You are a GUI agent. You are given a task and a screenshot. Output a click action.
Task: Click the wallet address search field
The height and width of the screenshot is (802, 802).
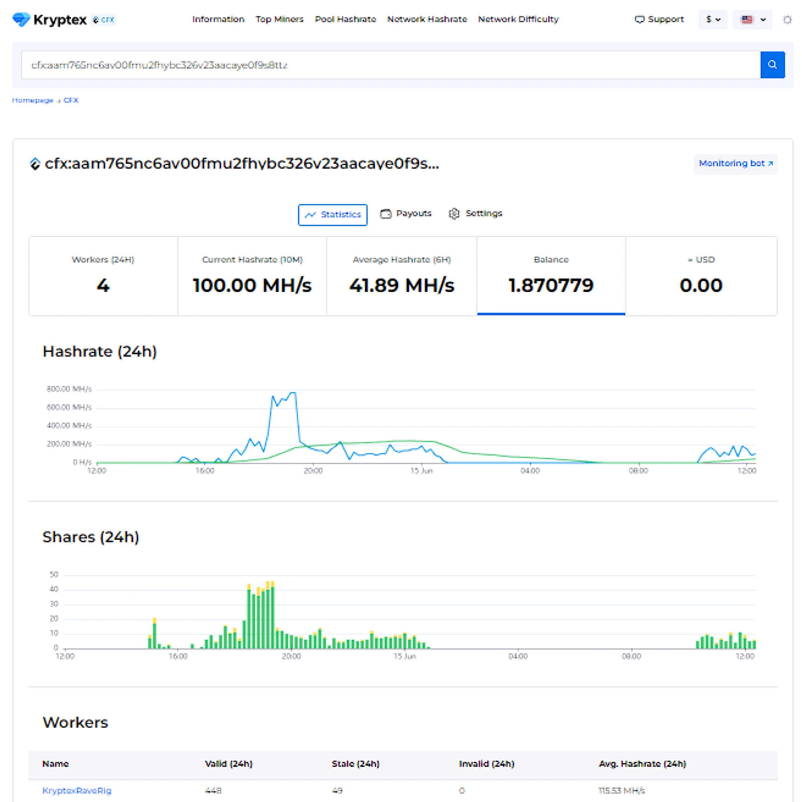[390, 65]
